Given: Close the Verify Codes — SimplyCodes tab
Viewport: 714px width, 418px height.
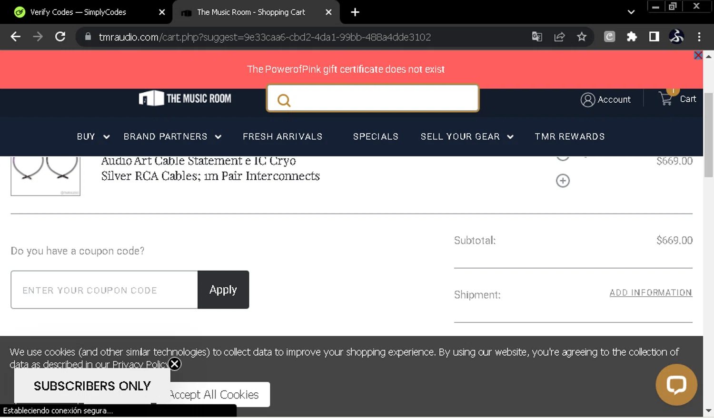Looking at the screenshot, I should [x=162, y=12].
